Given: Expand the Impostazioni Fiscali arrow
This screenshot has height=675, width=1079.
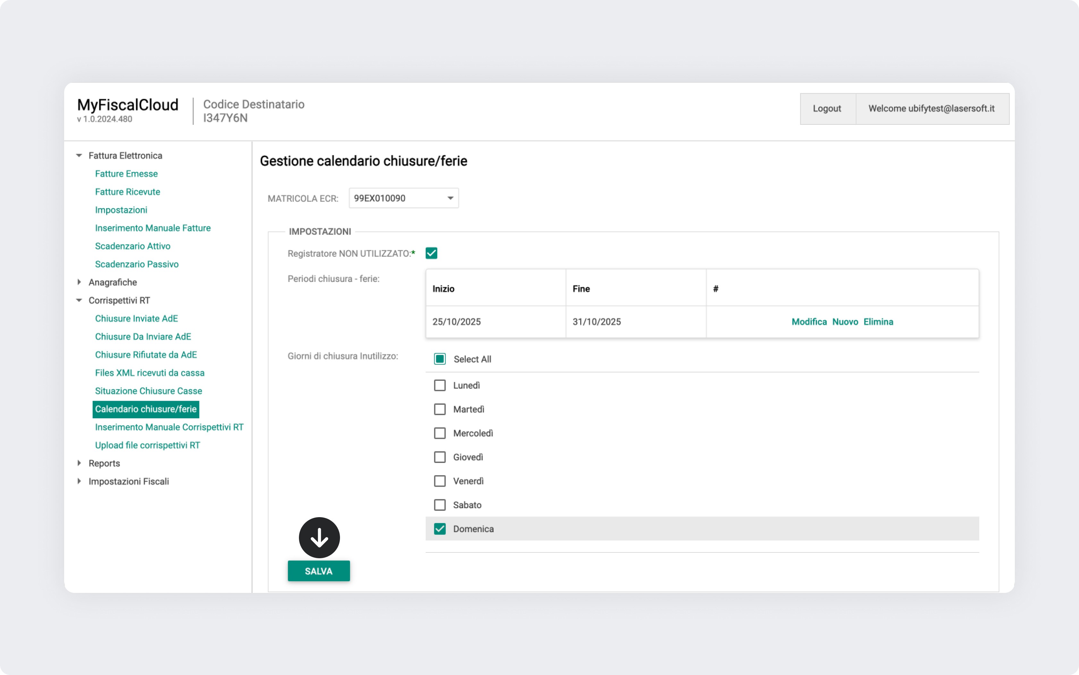Looking at the screenshot, I should point(79,481).
